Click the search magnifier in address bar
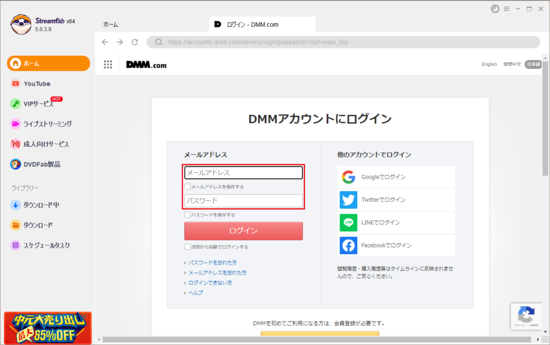Image resolution: width=550 pixels, height=345 pixels. pos(159,42)
